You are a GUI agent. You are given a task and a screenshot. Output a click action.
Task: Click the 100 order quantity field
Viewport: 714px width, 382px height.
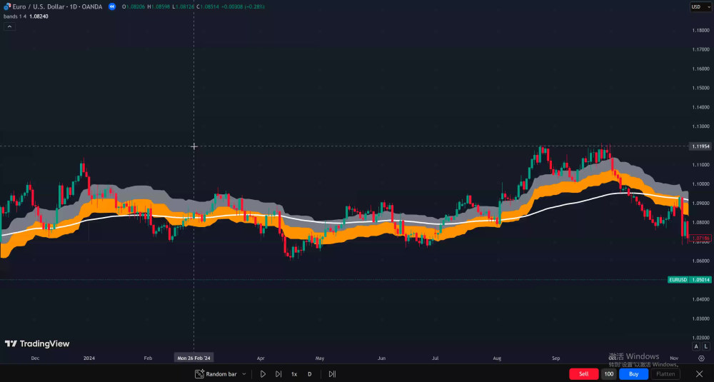[x=609, y=374]
